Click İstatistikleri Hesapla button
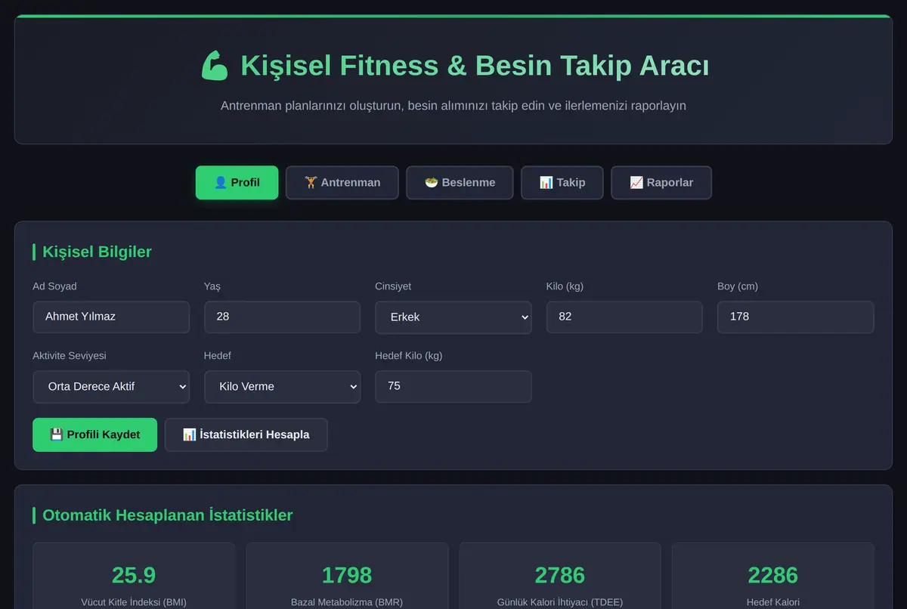Screen dimensions: 907x609 (x=246, y=434)
